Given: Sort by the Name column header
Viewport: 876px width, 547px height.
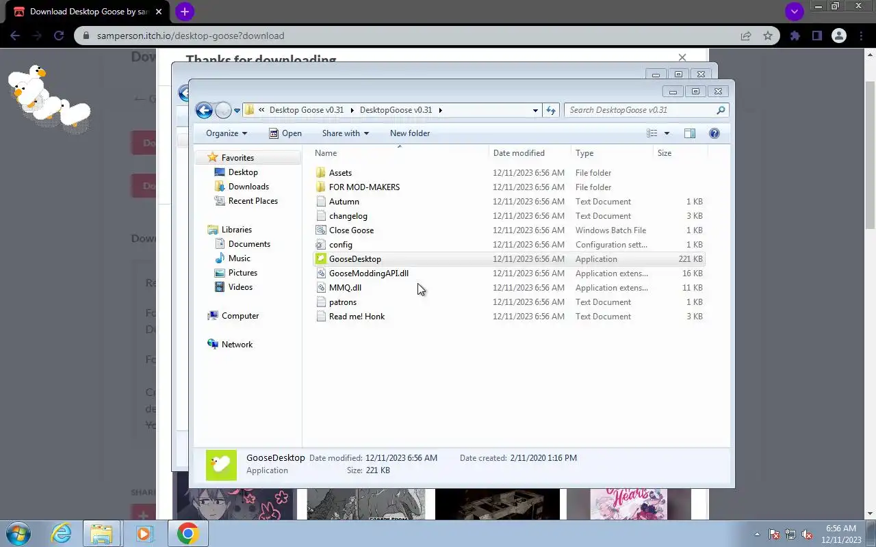Looking at the screenshot, I should [400, 153].
